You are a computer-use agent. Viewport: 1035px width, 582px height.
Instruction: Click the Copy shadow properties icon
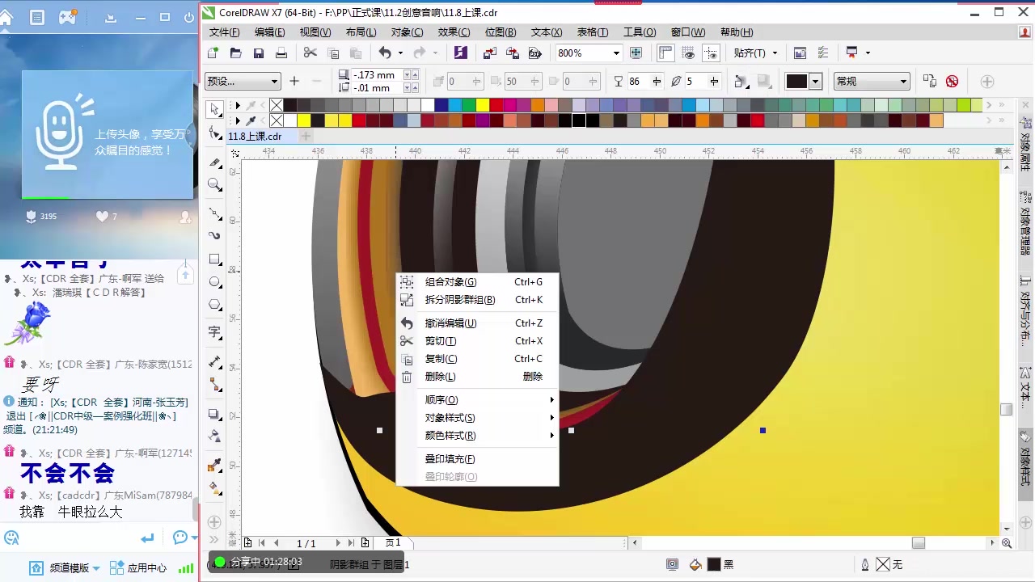[930, 81]
